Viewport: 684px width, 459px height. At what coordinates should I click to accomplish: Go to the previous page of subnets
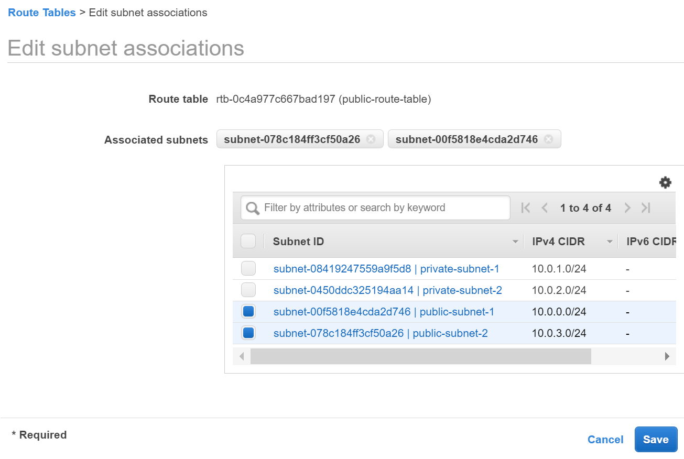pos(545,208)
